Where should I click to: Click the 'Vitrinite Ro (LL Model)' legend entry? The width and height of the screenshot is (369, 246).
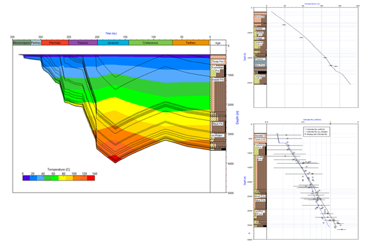[x=316, y=131]
